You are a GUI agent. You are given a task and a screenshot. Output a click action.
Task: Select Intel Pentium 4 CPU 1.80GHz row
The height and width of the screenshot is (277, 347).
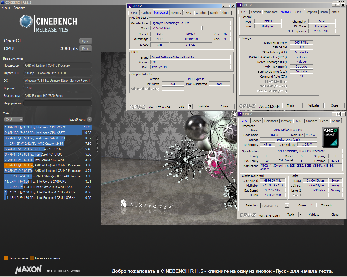click(48, 198)
